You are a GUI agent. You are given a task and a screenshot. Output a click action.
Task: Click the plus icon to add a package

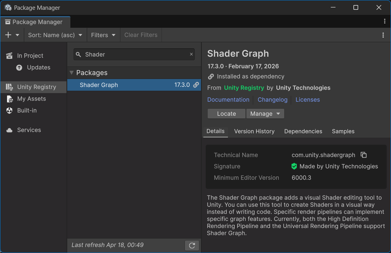pyautogui.click(x=8, y=35)
